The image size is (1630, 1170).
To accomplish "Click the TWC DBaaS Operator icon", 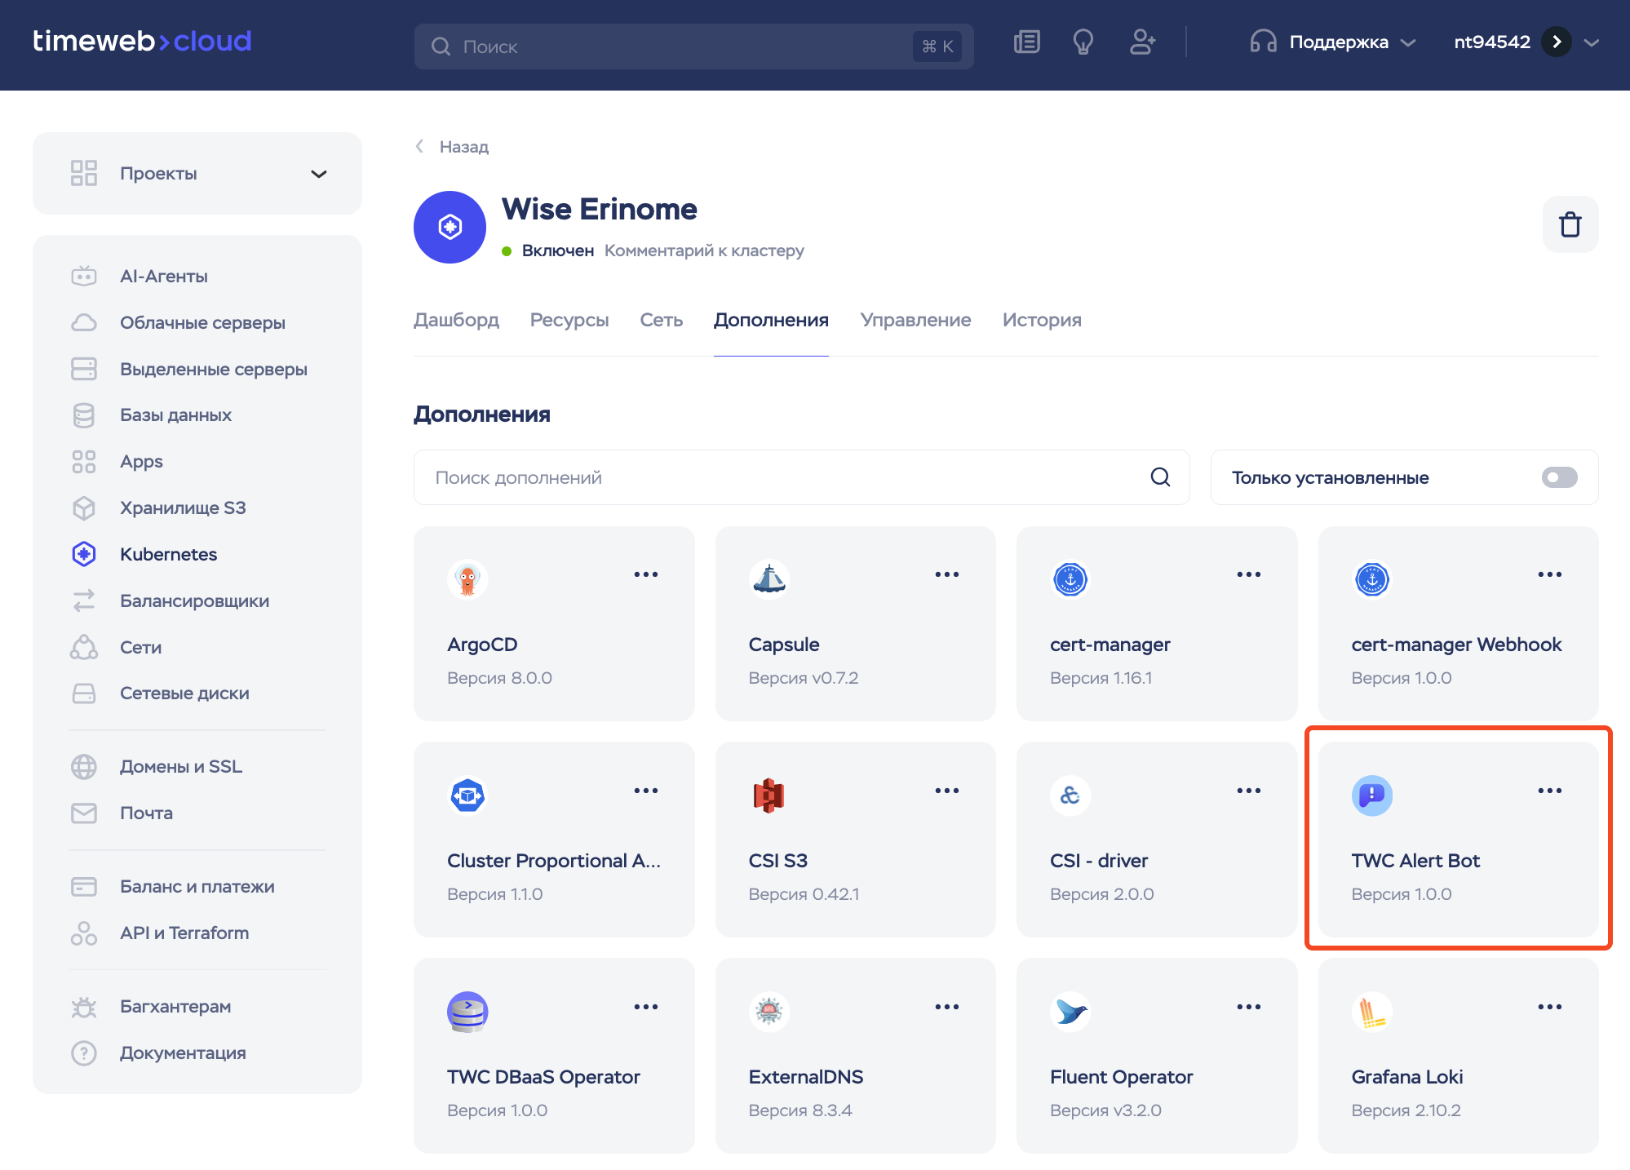I will coord(467,1012).
